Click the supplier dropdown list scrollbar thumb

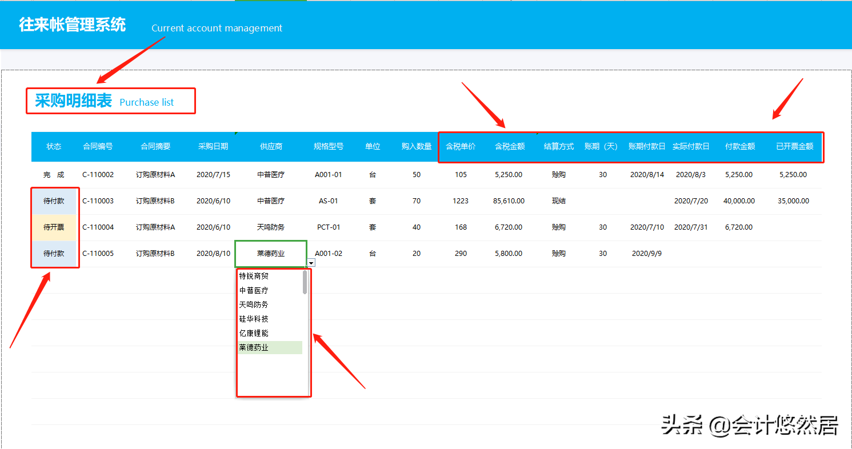pyautogui.click(x=305, y=282)
